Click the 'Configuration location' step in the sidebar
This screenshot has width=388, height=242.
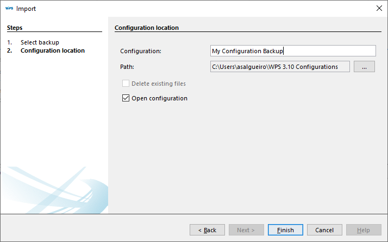coord(52,50)
